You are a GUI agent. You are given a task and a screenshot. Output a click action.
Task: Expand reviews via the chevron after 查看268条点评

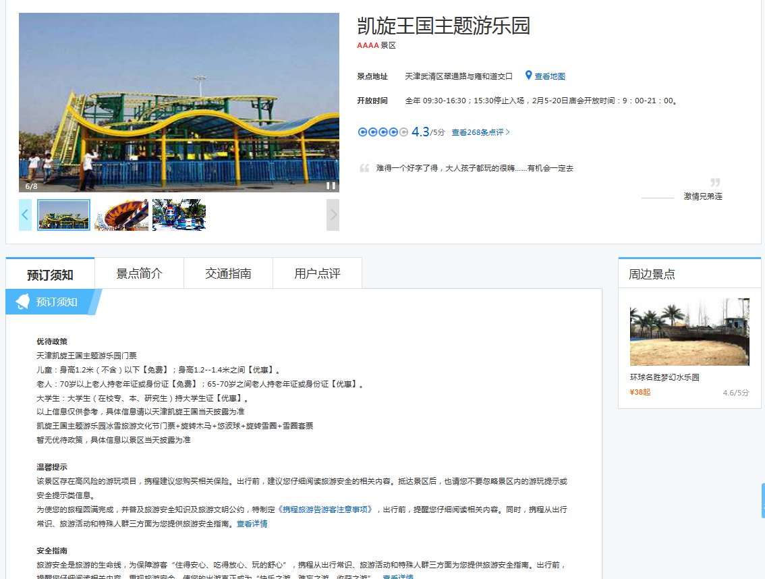[507, 132]
